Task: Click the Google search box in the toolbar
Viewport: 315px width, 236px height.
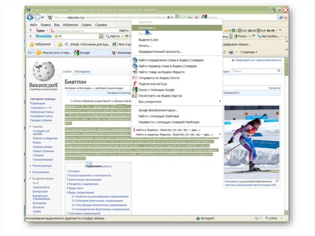Action: tap(242, 18)
